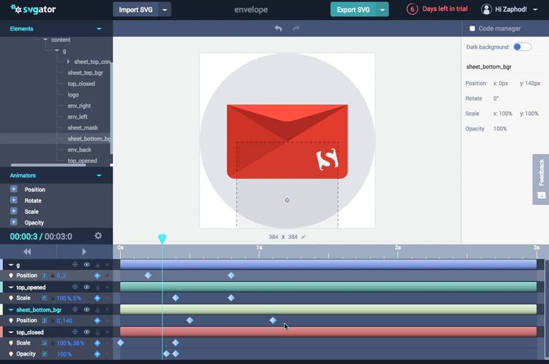Add a Position animator
The image size is (549, 364).
tap(14, 189)
